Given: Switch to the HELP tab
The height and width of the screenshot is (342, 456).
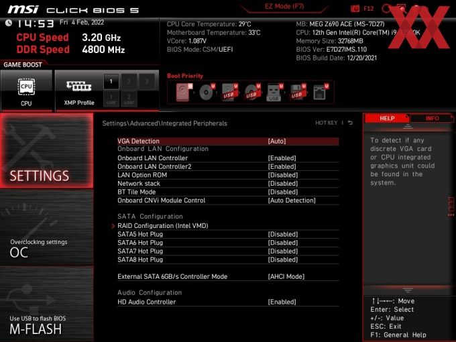Looking at the screenshot, I should (x=387, y=118).
